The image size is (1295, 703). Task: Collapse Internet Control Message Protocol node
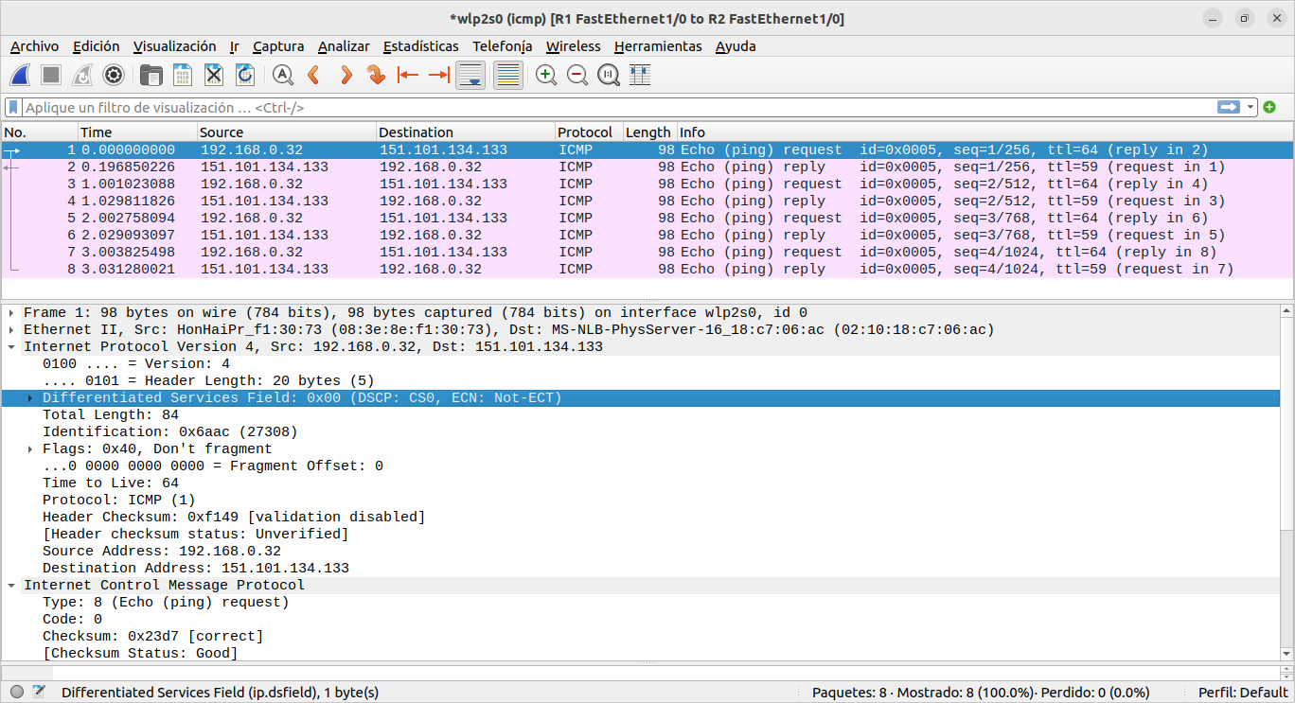coord(11,585)
